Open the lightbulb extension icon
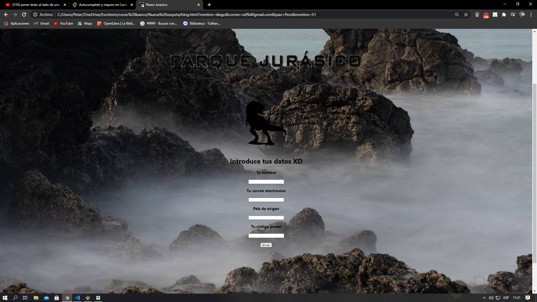 pos(477,15)
